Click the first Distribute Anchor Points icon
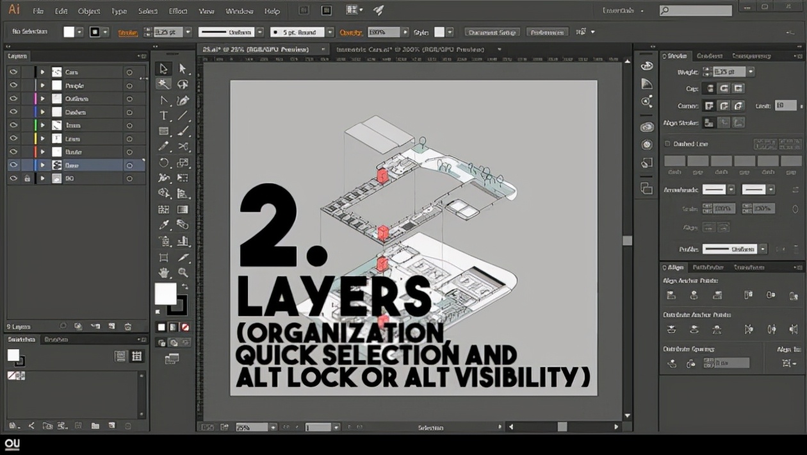Image resolution: width=807 pixels, height=455 pixels. click(x=671, y=329)
